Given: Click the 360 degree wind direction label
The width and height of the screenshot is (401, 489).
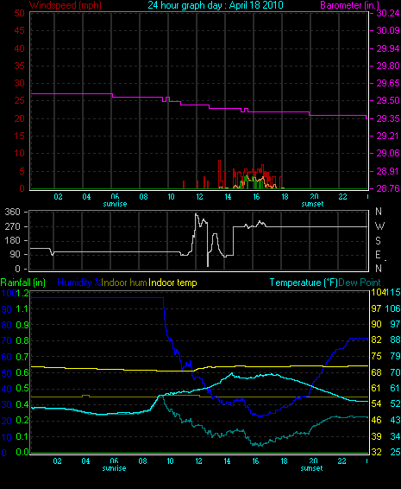Looking at the screenshot, I should 12,212.
